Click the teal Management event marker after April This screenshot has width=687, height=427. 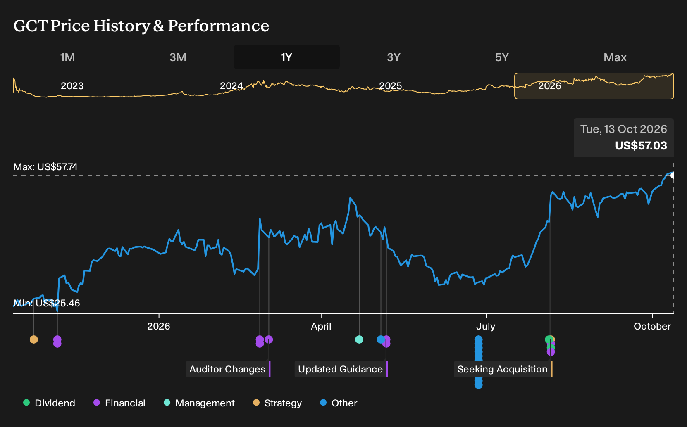[359, 339]
